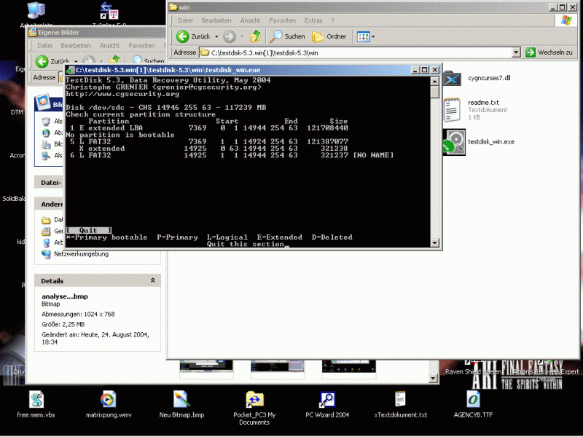Go up one folder in win window
The height and width of the screenshot is (437, 583).
(x=256, y=36)
